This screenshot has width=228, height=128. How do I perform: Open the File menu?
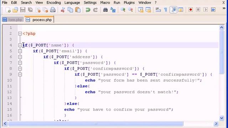pyautogui.click(x=5, y=2)
